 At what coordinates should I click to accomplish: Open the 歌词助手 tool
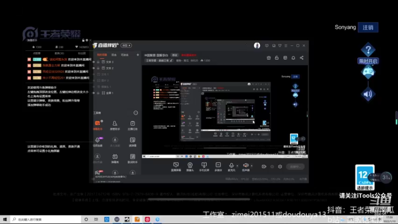132,158
